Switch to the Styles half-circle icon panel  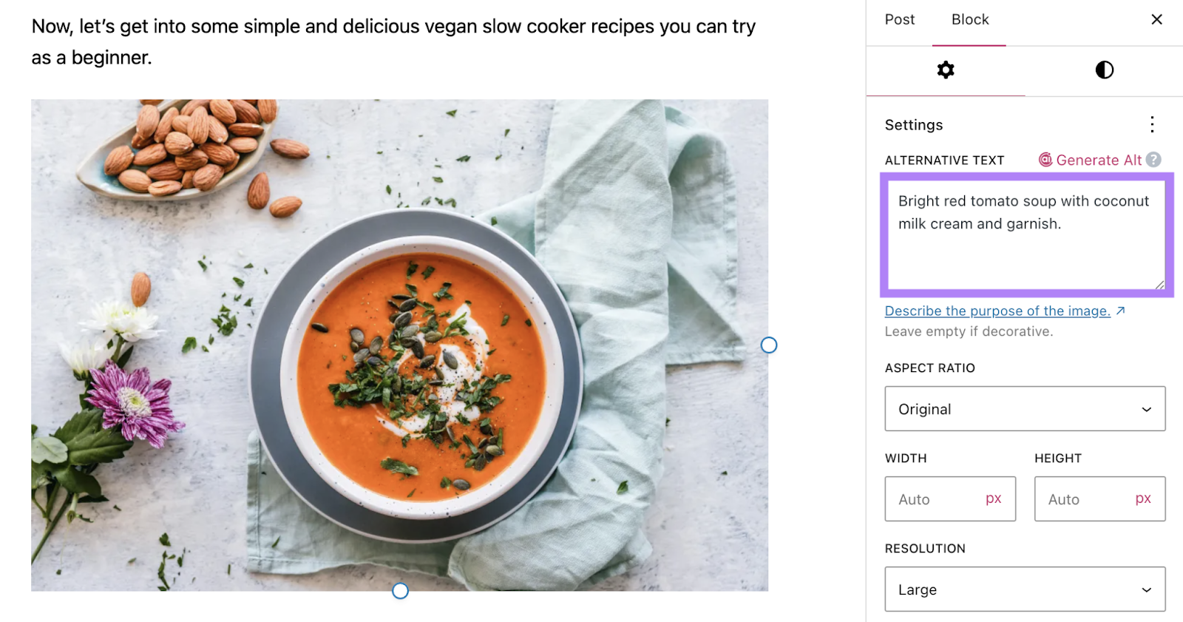[x=1105, y=70]
